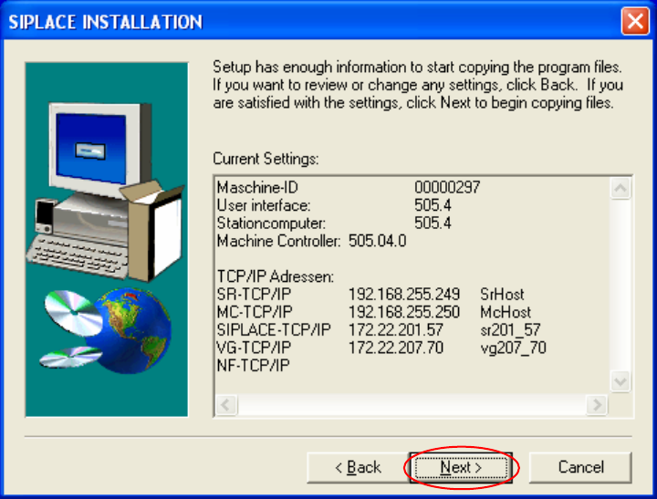Click Machine Controller version 505.04.0
Image resolution: width=657 pixels, height=499 pixels.
tap(377, 241)
